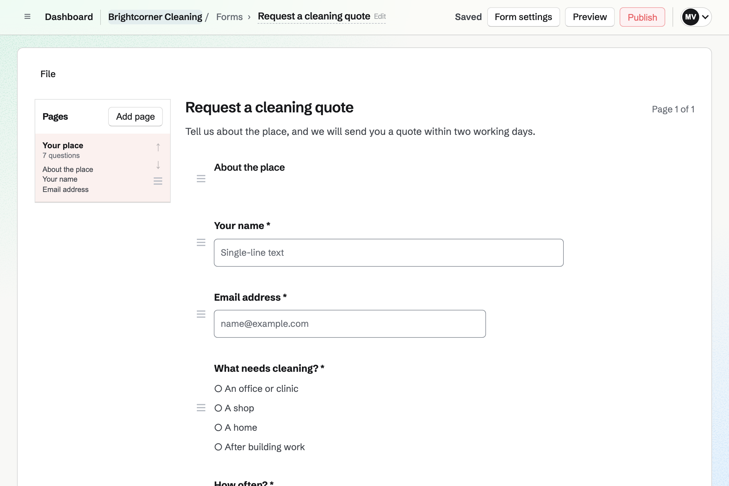This screenshot has height=486, width=729.
Task: Select 'After building work' radio option
Action: pyautogui.click(x=218, y=447)
